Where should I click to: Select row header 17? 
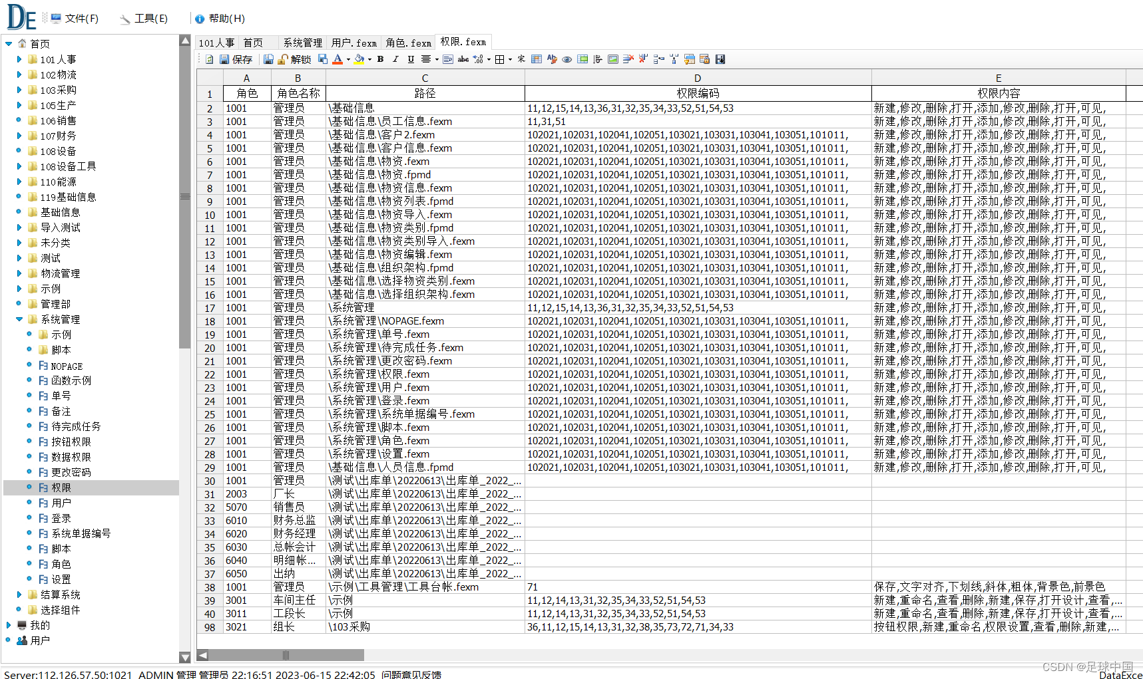click(x=210, y=308)
